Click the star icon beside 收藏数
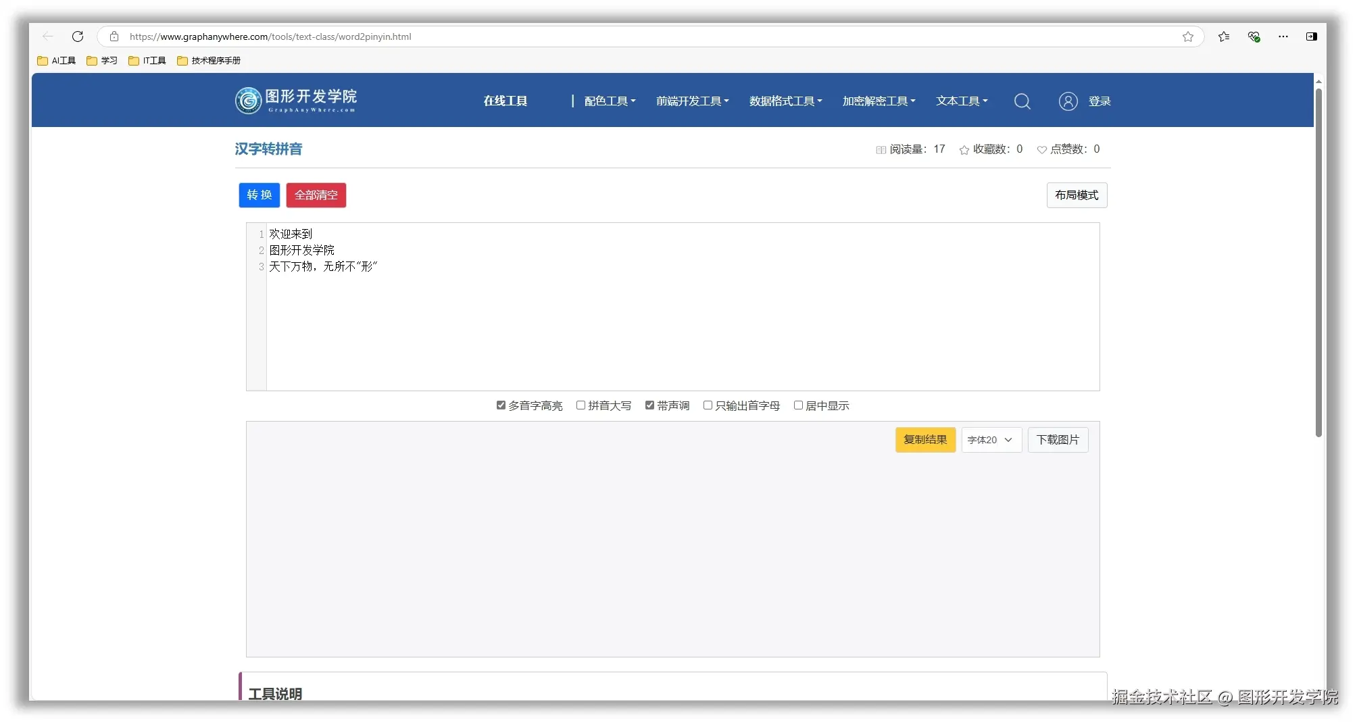1357x725 pixels. (x=964, y=149)
